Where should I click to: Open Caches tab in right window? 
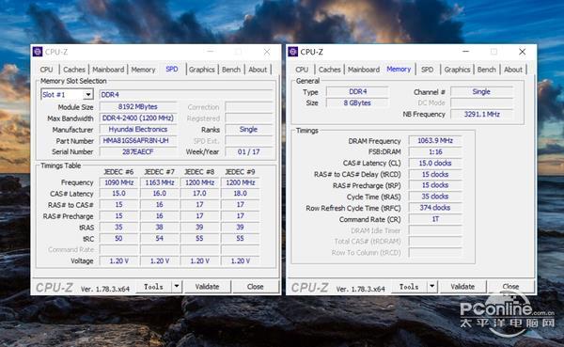point(330,70)
